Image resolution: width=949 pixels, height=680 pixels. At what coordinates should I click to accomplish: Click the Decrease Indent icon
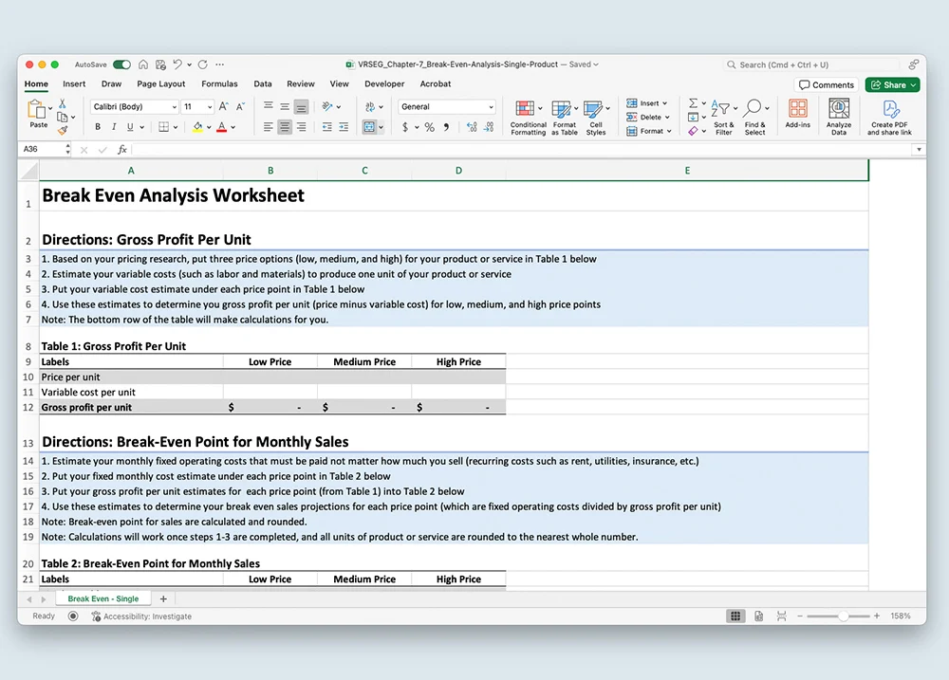coord(326,127)
